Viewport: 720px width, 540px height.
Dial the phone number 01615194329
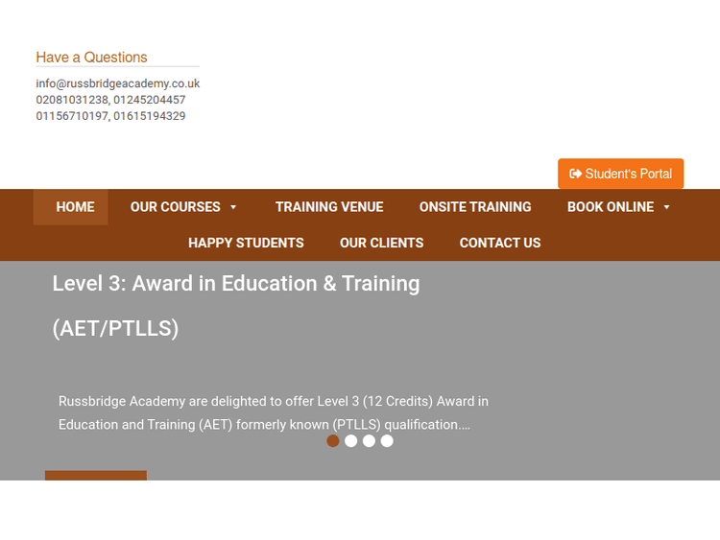coord(150,116)
